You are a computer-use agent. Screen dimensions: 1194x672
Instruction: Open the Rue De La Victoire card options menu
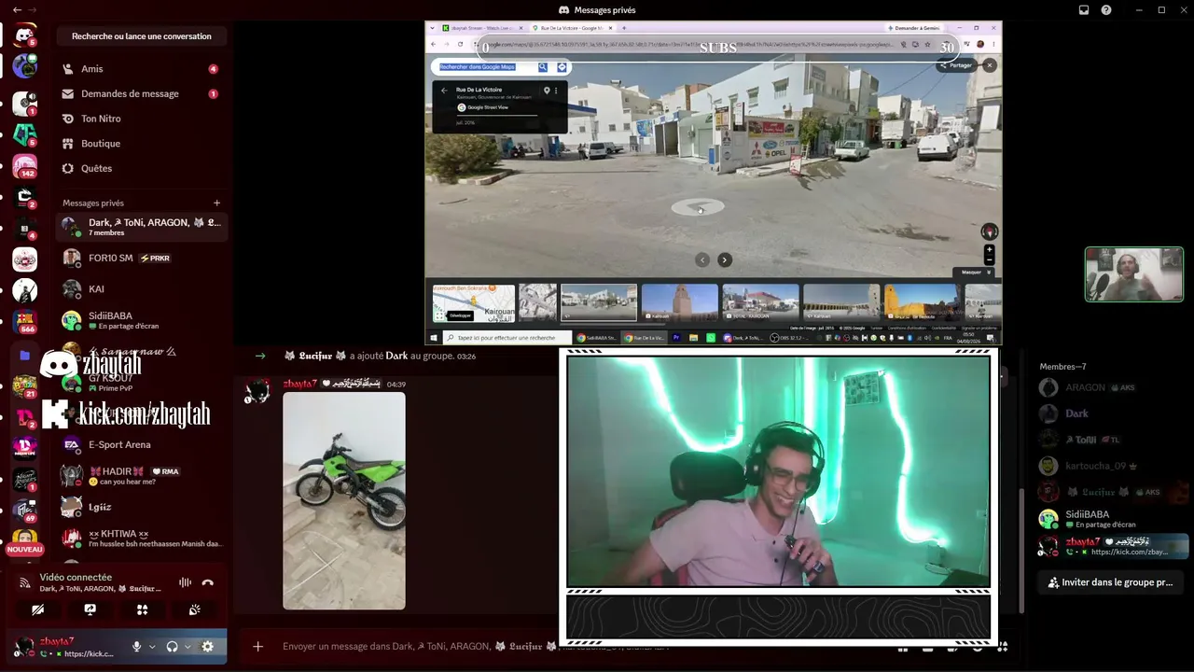(556, 91)
